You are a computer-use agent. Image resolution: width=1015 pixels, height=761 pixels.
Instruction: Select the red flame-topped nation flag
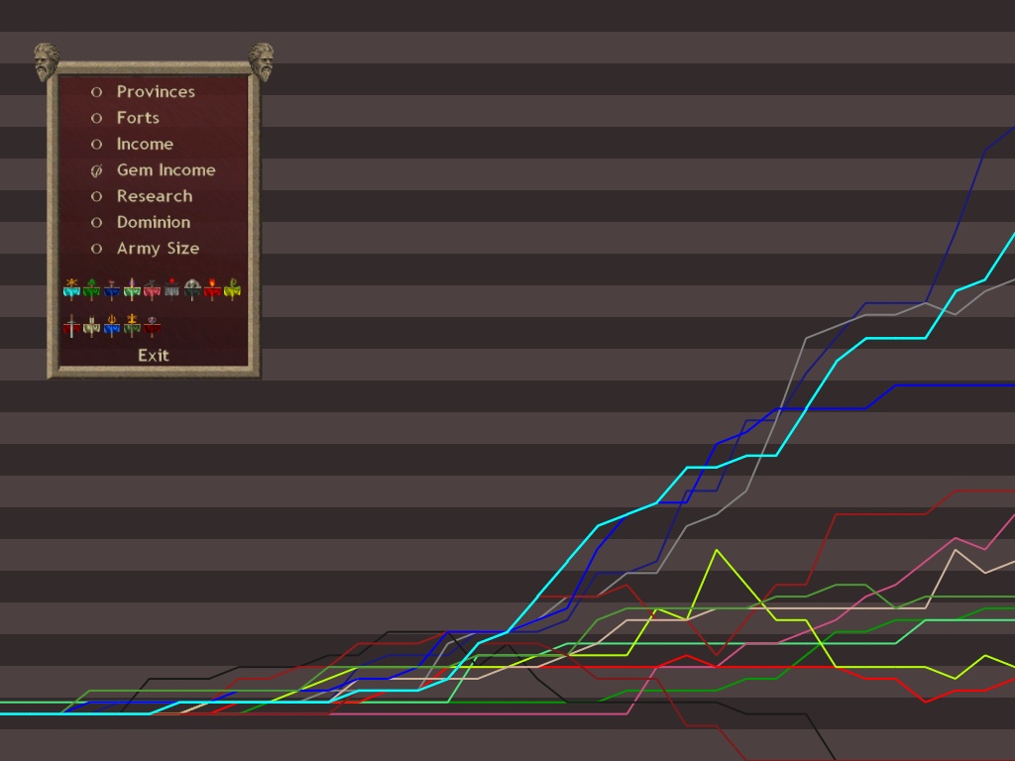(212, 289)
